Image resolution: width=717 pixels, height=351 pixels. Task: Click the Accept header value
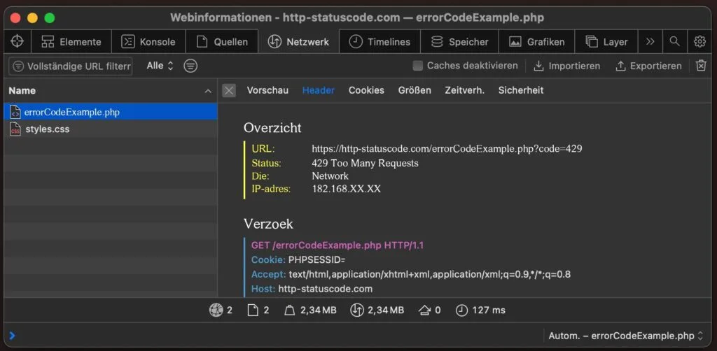point(429,274)
